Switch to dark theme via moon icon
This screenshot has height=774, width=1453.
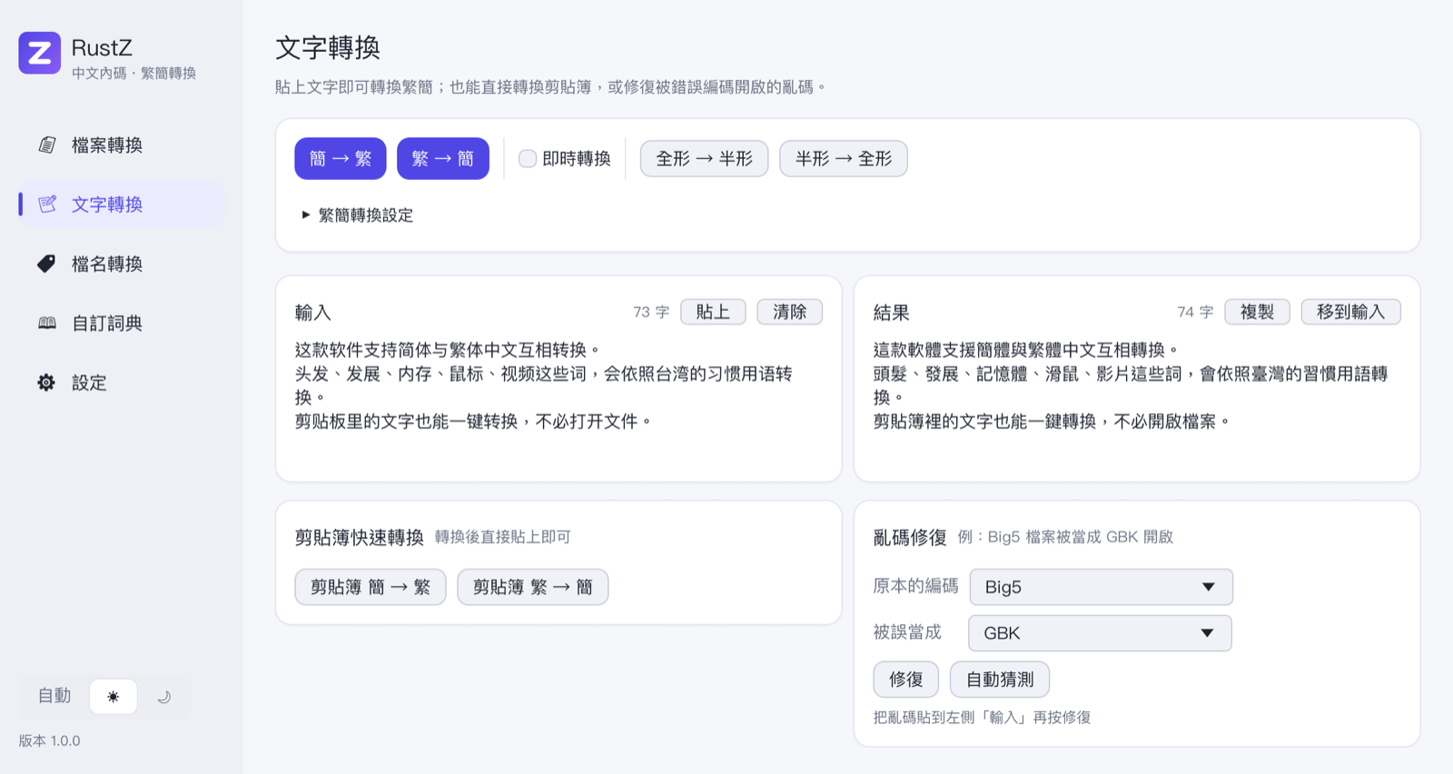[164, 697]
